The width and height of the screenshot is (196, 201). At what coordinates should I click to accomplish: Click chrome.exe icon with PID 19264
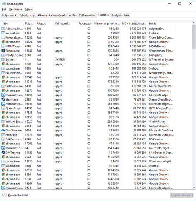point(3,183)
